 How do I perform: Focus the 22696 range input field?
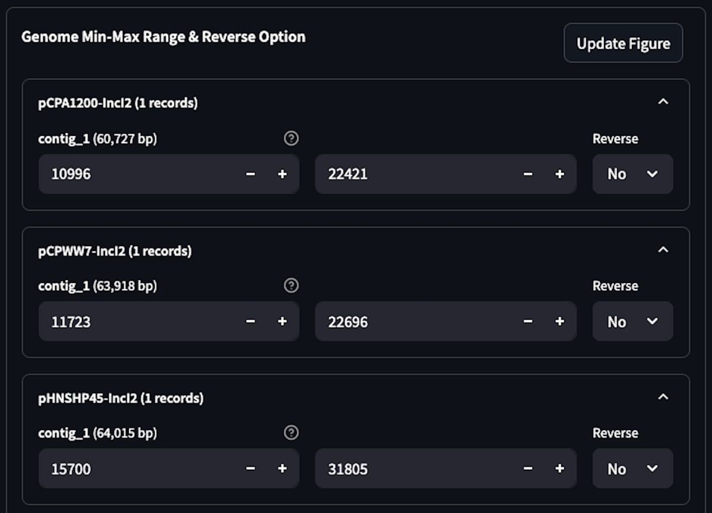[x=414, y=321]
